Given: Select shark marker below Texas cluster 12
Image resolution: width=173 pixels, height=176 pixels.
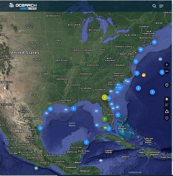Looking at the screenshot, I should [46, 113].
